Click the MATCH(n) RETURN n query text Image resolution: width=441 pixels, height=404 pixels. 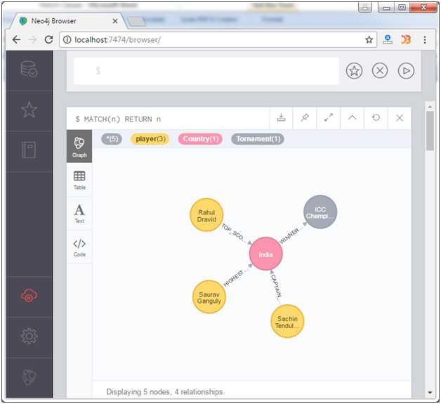[121, 119]
